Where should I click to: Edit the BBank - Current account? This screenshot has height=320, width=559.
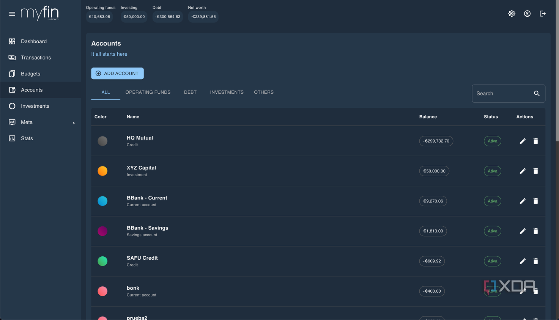(x=523, y=201)
